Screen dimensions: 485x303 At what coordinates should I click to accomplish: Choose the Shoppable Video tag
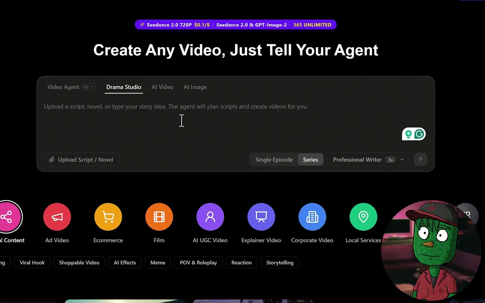(79, 263)
